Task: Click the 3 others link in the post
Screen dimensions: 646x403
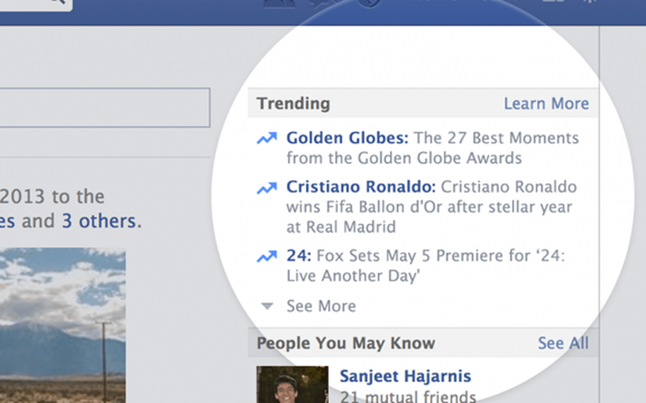Action: [99, 221]
